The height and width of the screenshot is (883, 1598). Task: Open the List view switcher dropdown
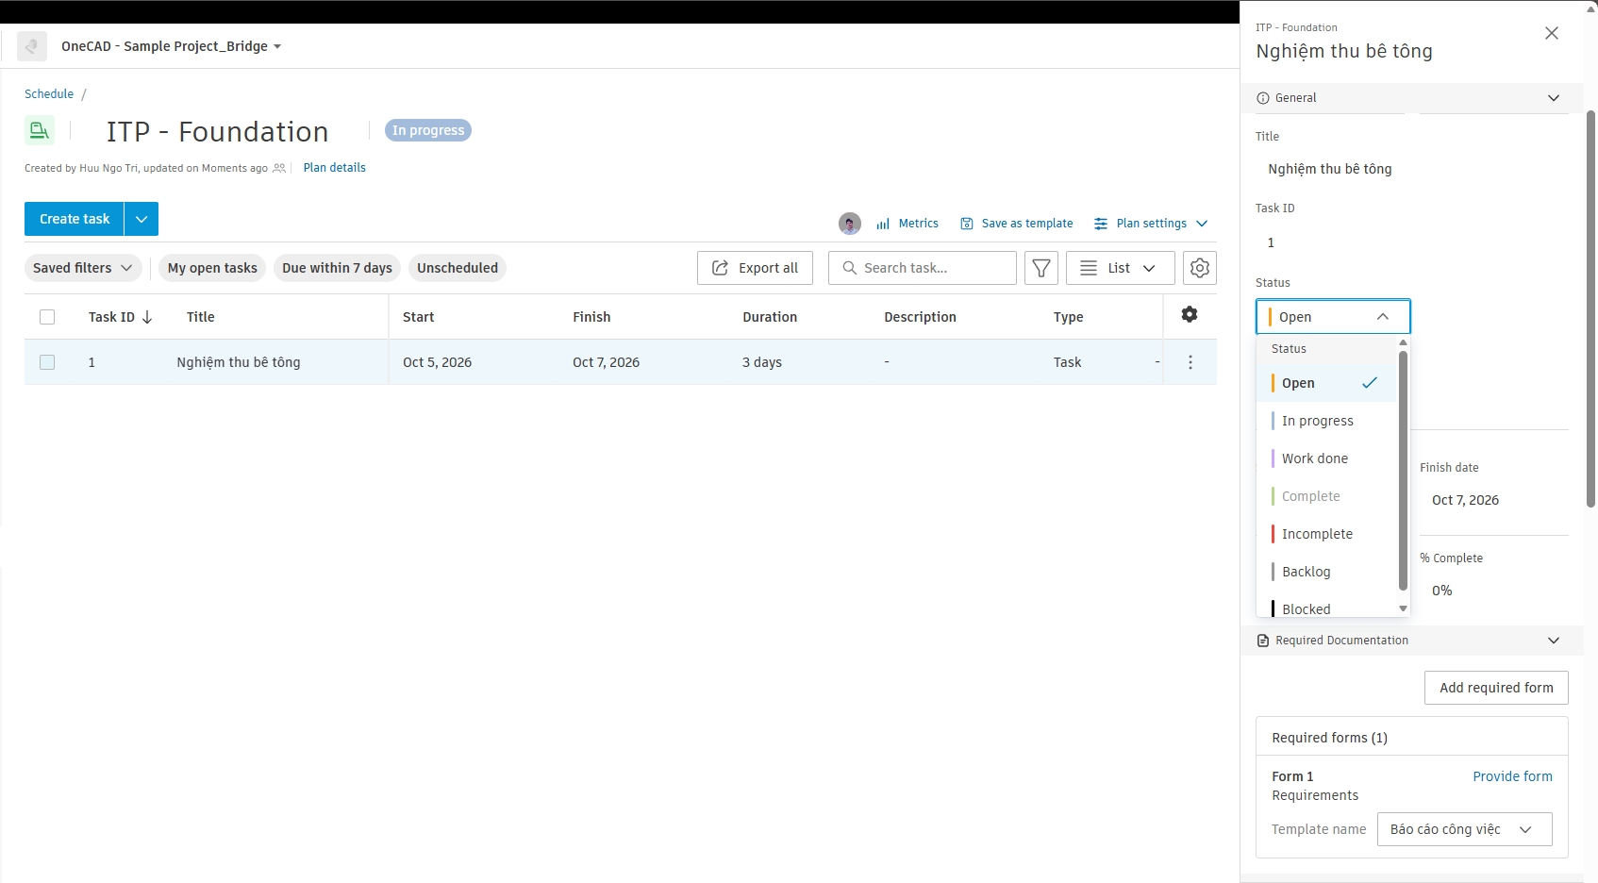click(x=1121, y=268)
